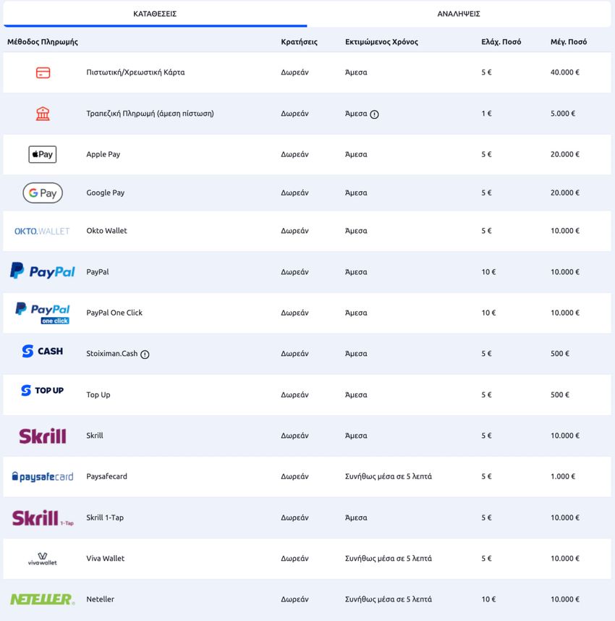
Task: Click the Πιστωτική/Χρεωστική Κάρτα label
Action: (135, 72)
